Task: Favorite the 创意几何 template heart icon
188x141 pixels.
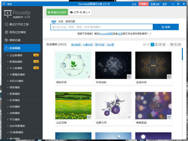Action: [129, 117]
